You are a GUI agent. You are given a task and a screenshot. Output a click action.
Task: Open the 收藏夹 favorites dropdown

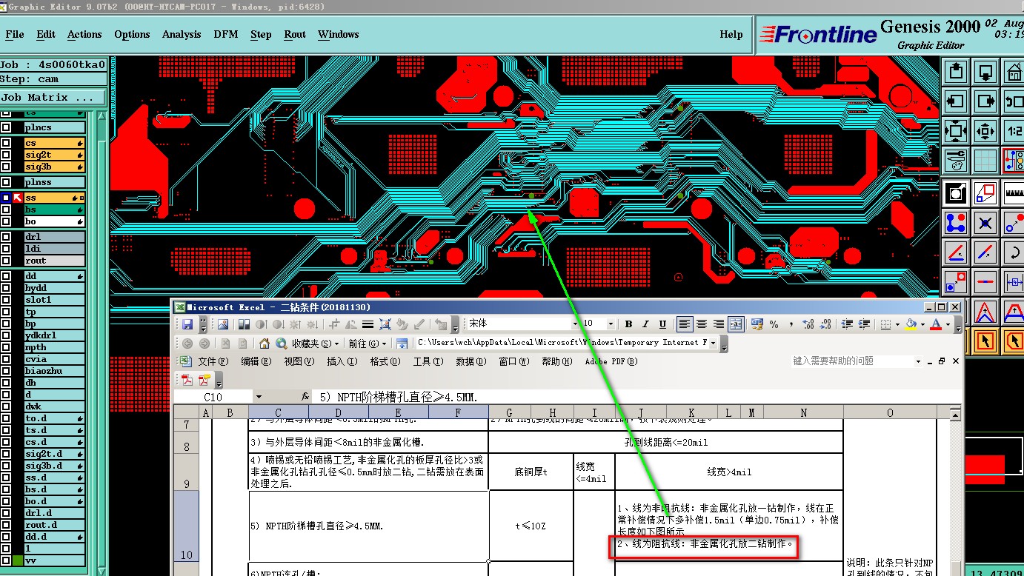[x=315, y=344]
